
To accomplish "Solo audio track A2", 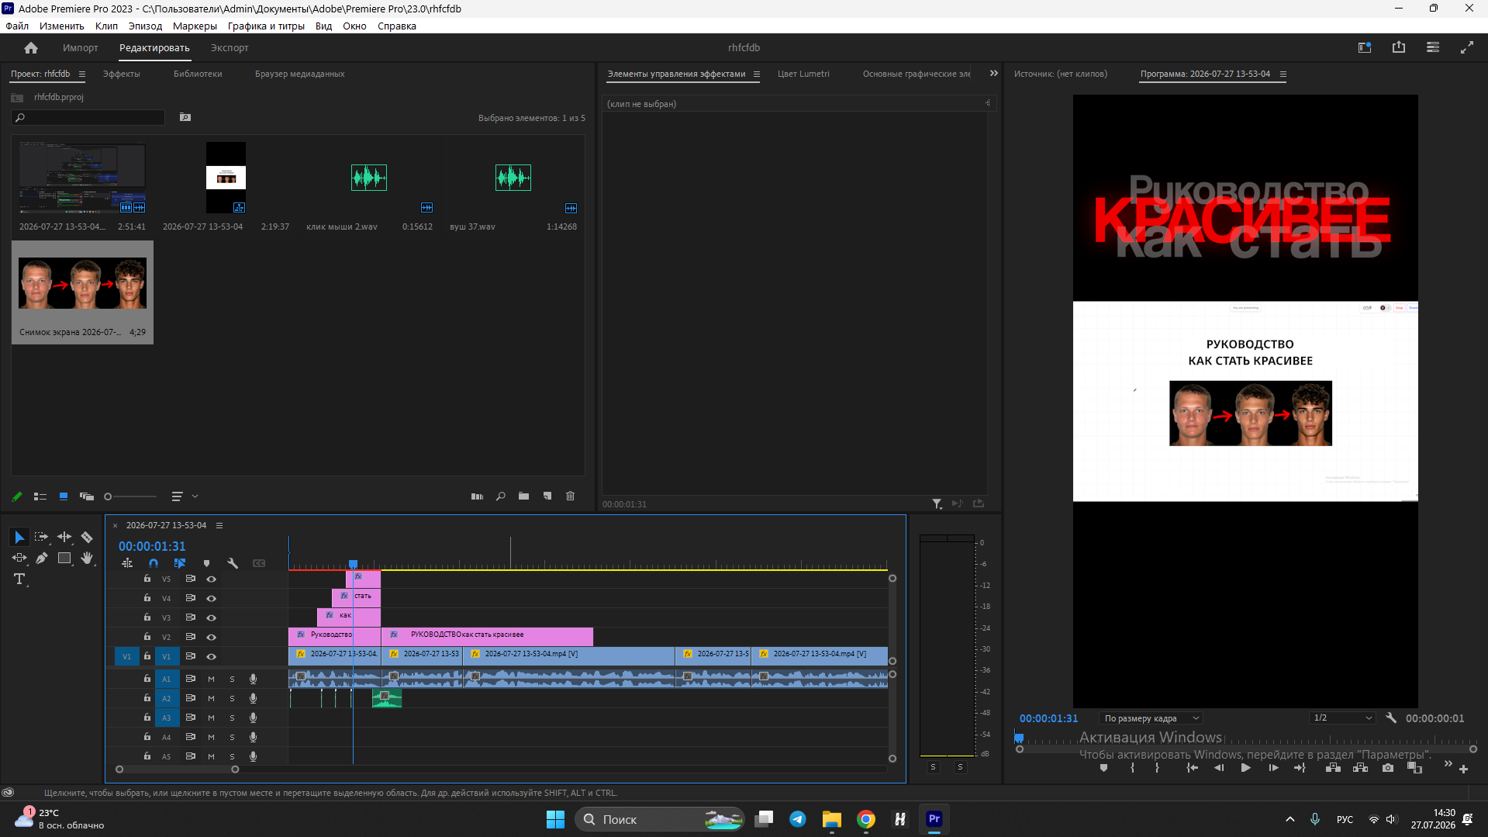I will [x=232, y=698].
